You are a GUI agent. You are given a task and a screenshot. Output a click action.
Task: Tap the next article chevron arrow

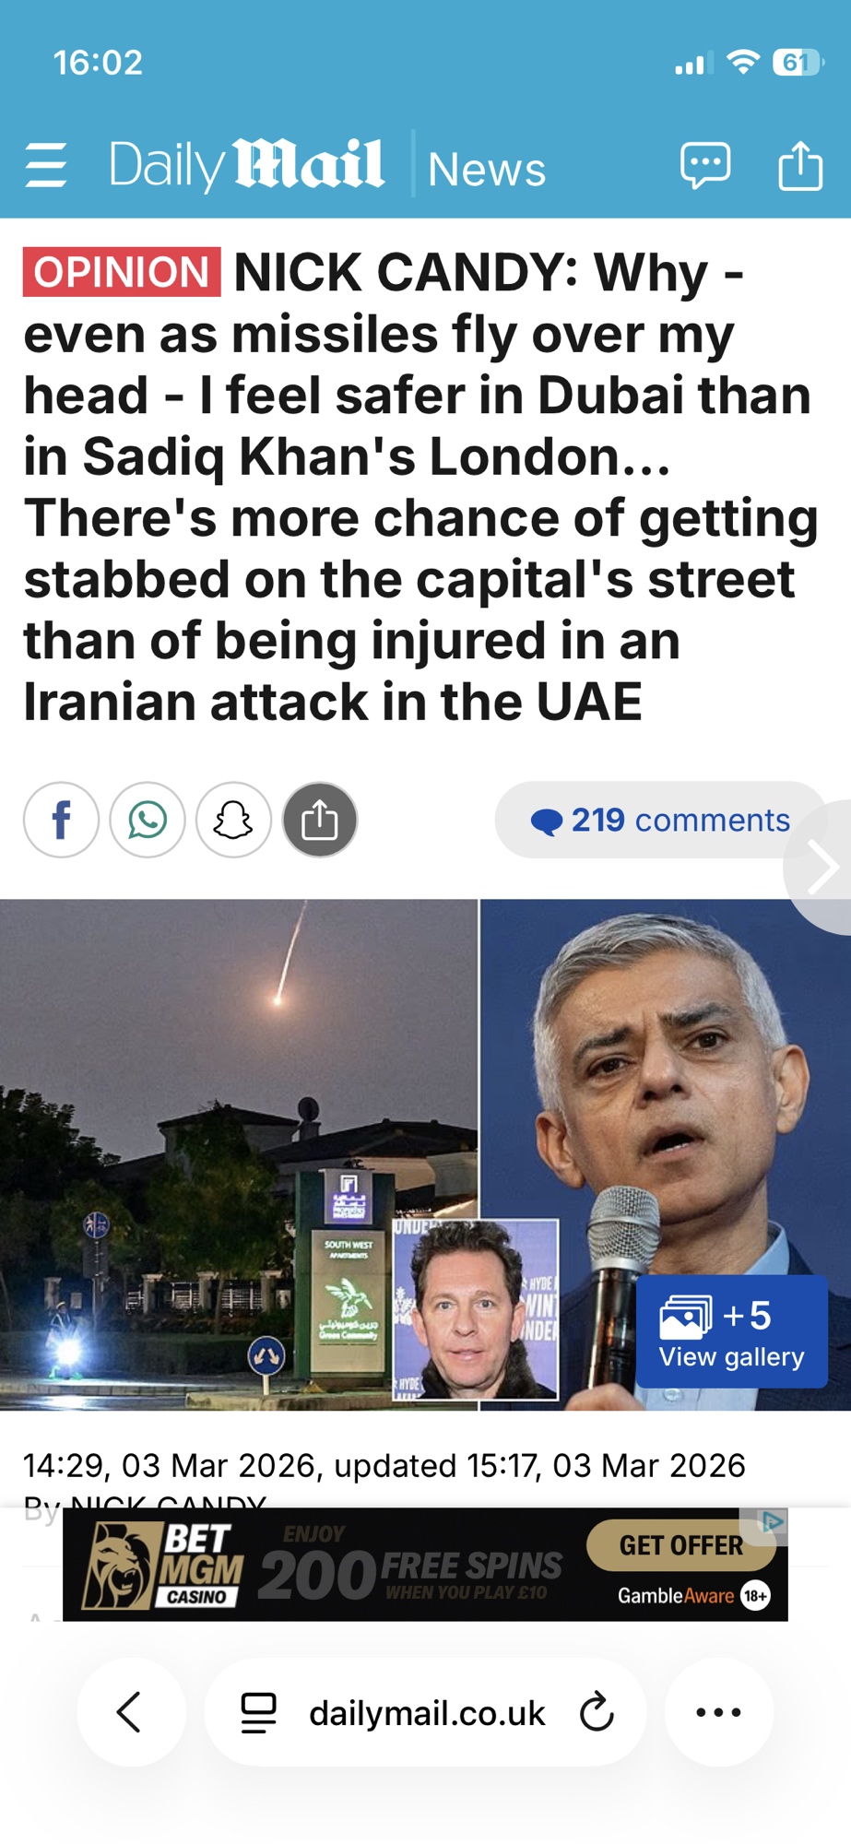[821, 867]
